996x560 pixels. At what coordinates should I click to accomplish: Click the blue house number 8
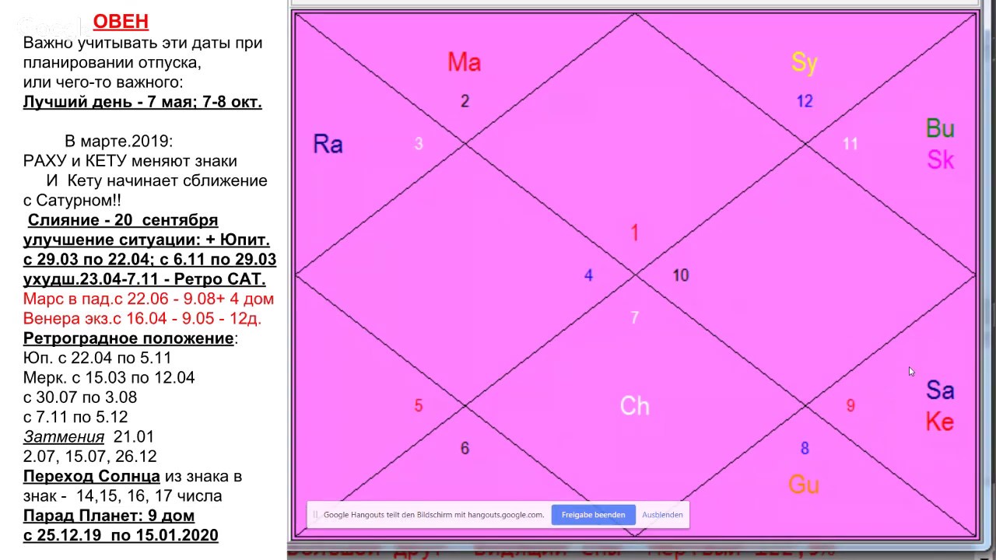805,449
